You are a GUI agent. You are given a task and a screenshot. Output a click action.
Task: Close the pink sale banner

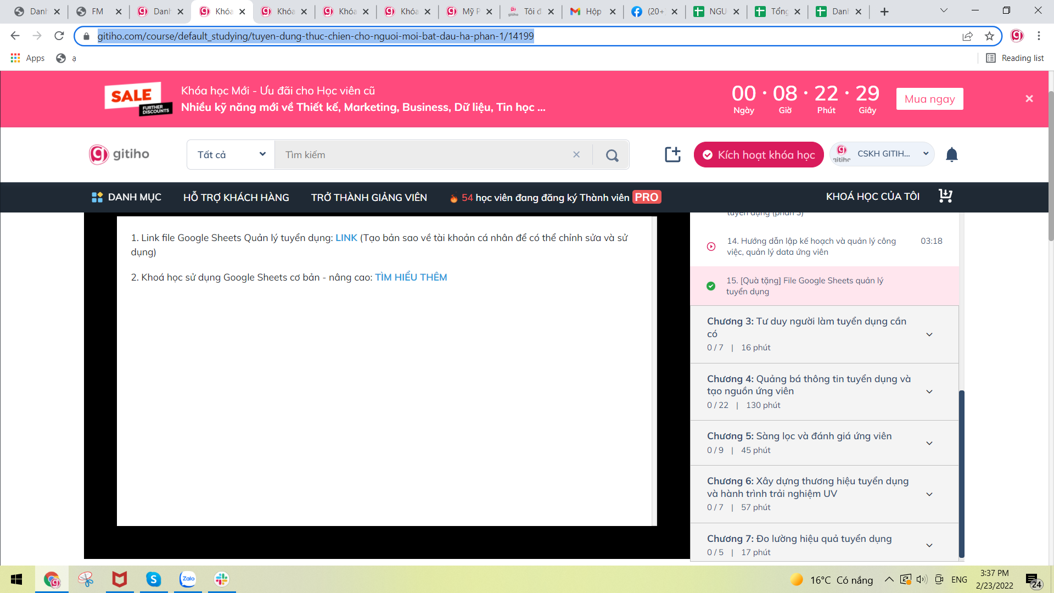tap(1029, 99)
